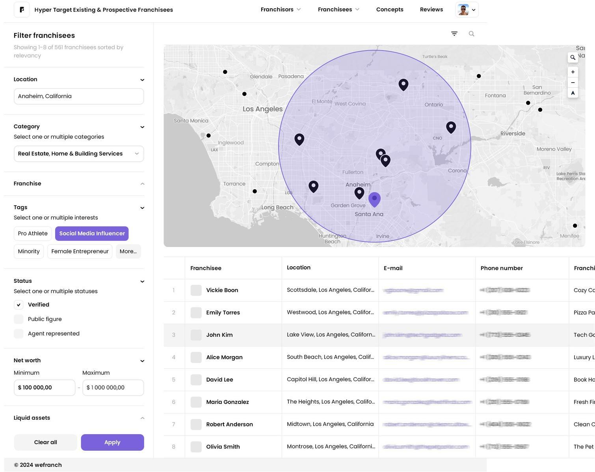The height and width of the screenshot is (472, 595).
Task: Reset map bearing with compass arrow button
Action: tap(573, 93)
